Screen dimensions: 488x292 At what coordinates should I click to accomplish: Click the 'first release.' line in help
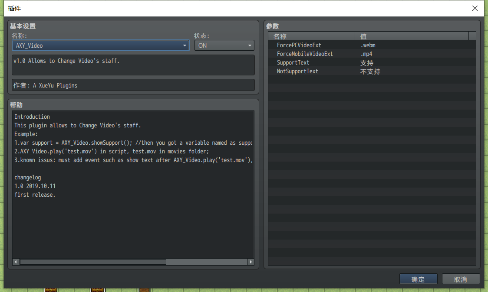pos(35,195)
